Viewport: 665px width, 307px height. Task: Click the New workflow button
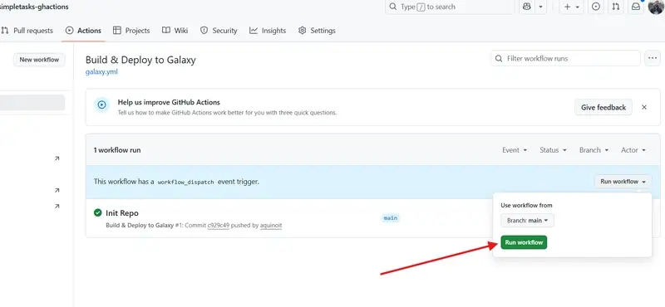point(39,60)
